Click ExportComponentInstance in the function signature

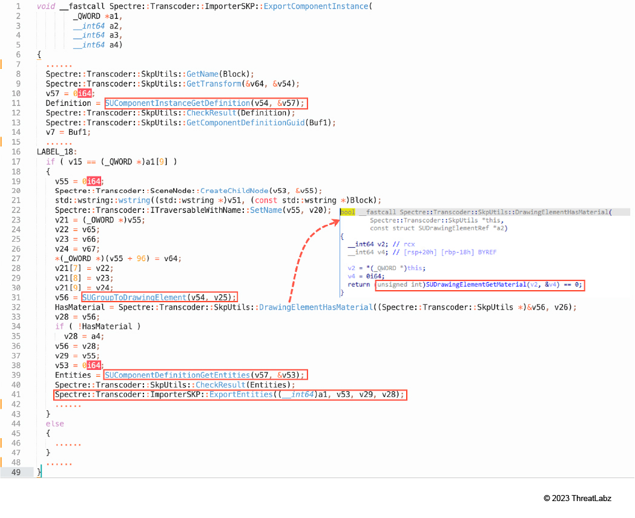coord(317,6)
